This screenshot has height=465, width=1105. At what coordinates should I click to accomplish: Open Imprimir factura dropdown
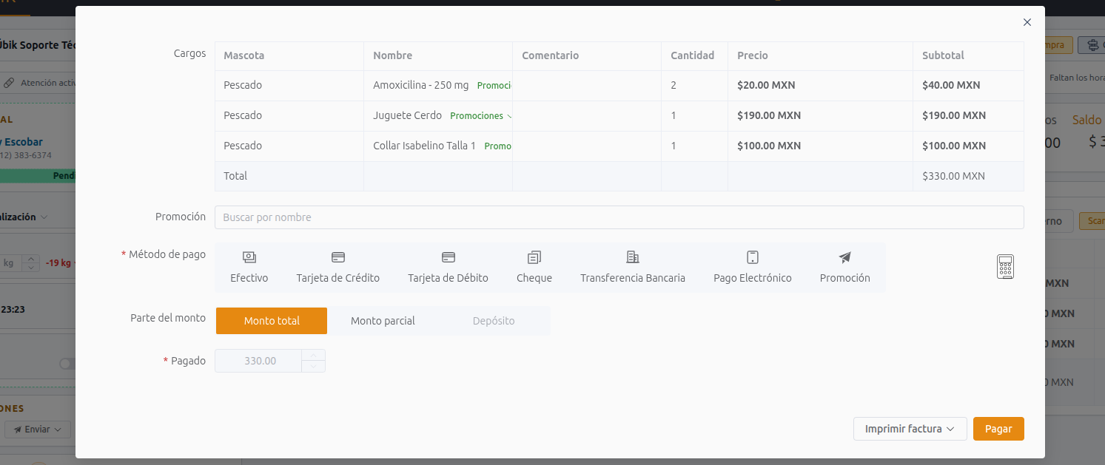(x=910, y=429)
